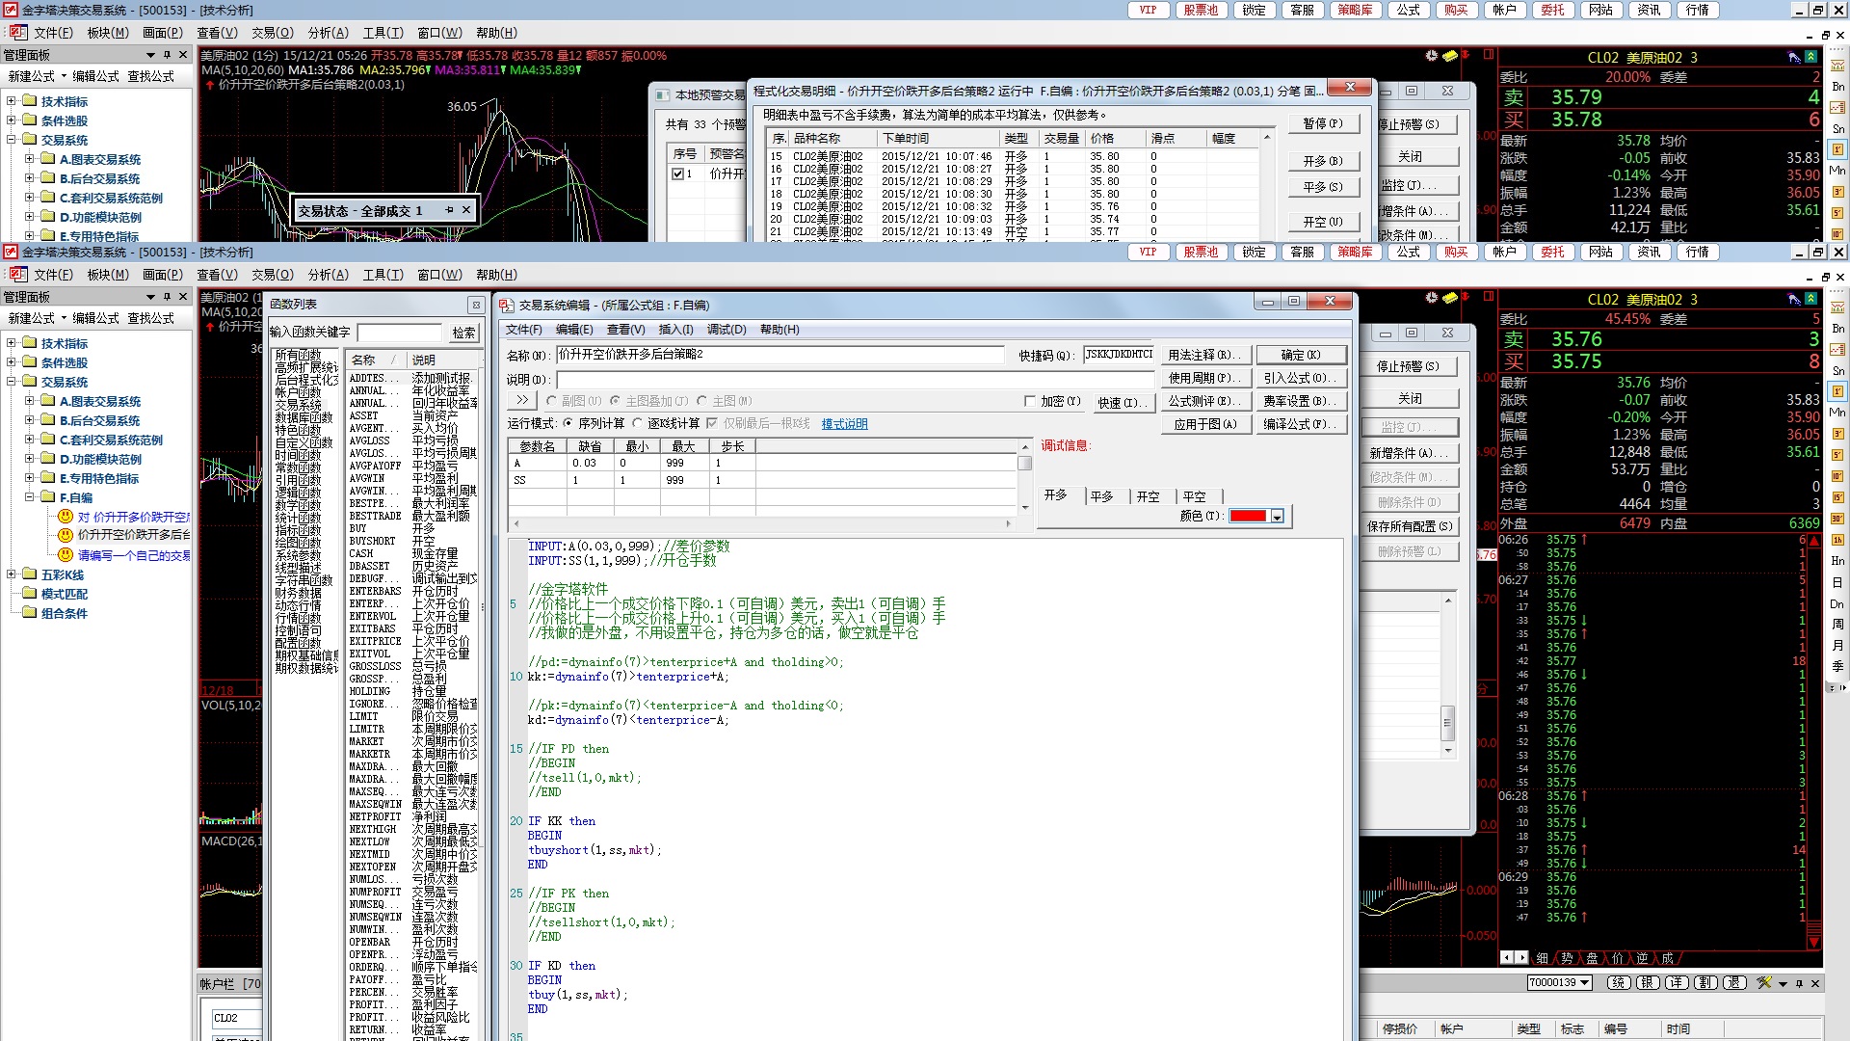Open tools hammer icon in account bar
Screen dimensions: 1850x1041
point(1763,983)
